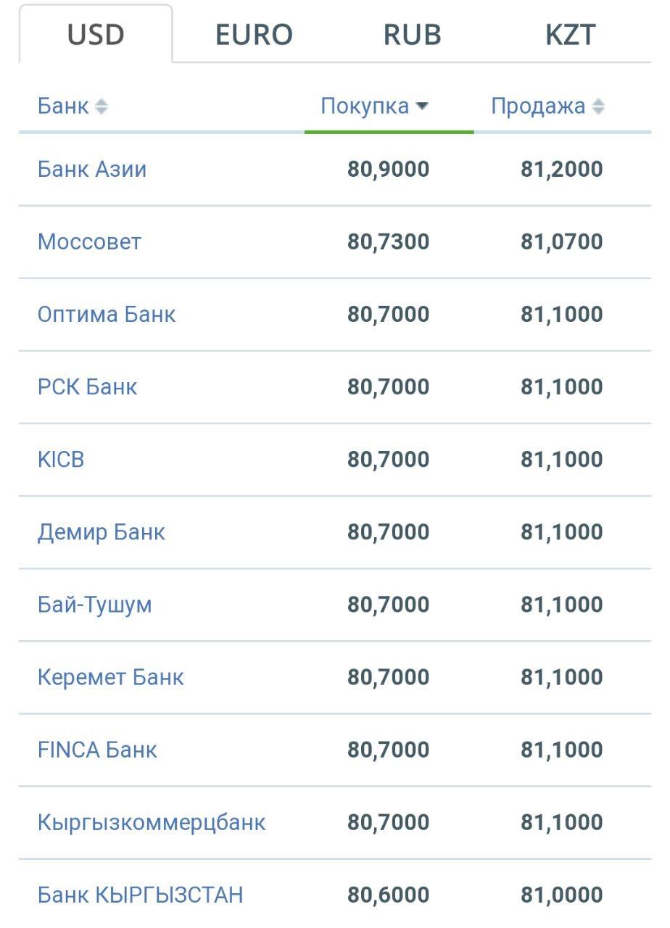Switch to the USD tab
The width and height of the screenshot is (670, 928).
96,34
